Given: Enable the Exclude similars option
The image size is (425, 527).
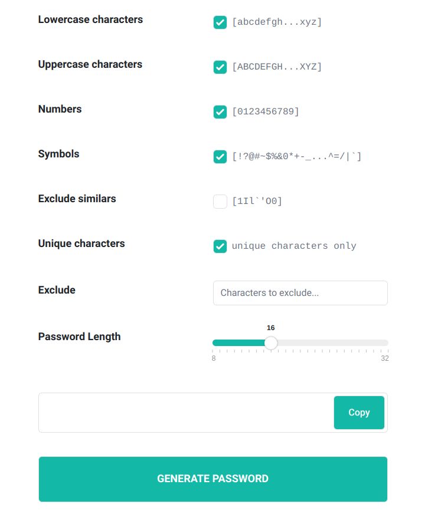Looking at the screenshot, I should (x=220, y=201).
